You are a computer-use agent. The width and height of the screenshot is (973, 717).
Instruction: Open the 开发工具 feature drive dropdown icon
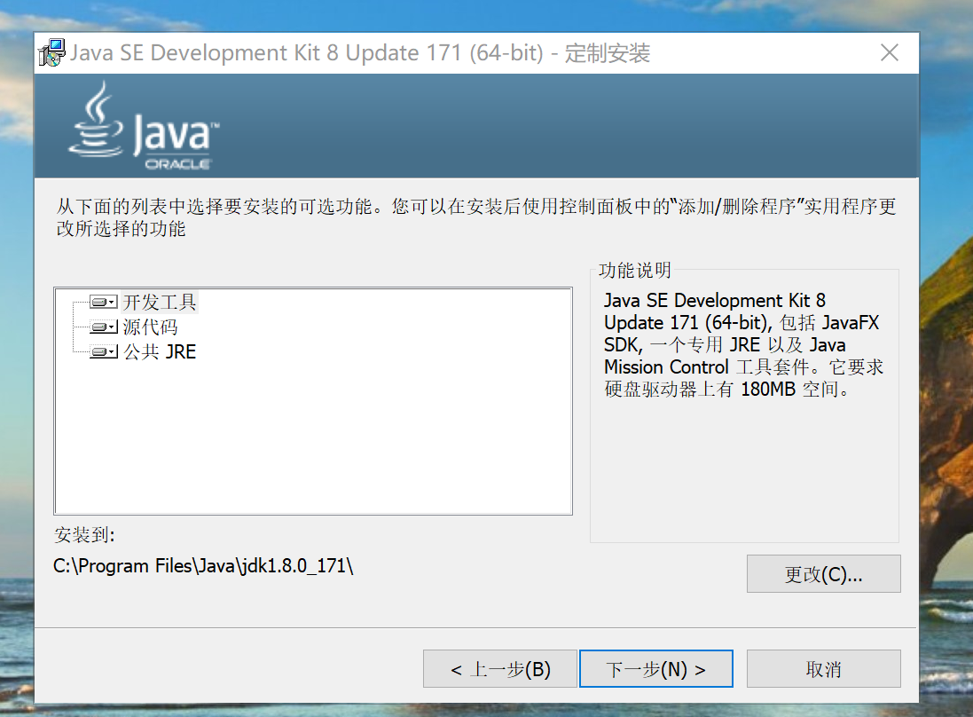(104, 303)
